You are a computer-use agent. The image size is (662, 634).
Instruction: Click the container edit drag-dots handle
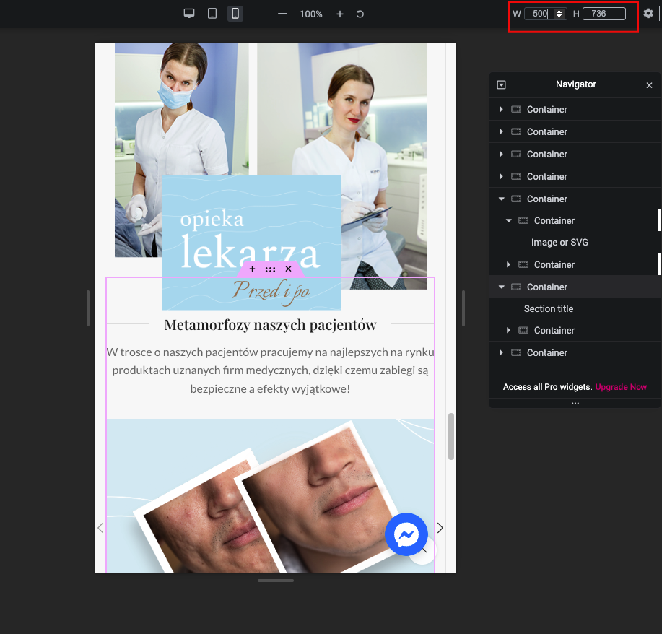click(x=270, y=269)
